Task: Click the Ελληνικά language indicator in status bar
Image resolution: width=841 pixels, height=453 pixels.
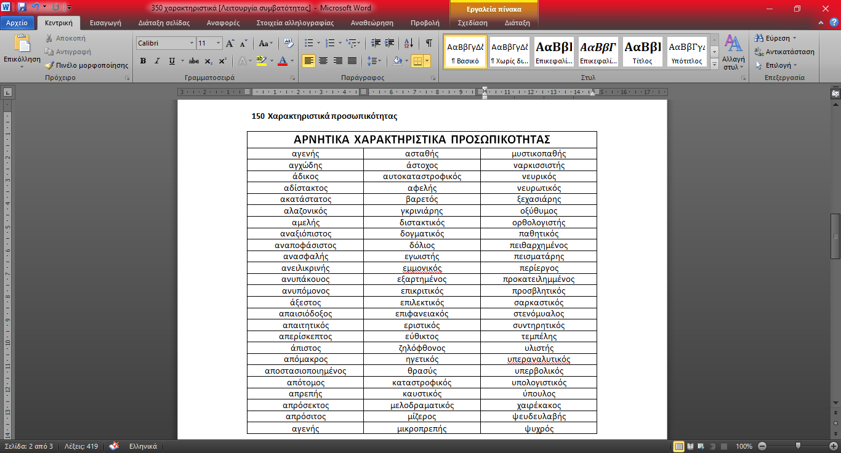Action: (143, 446)
